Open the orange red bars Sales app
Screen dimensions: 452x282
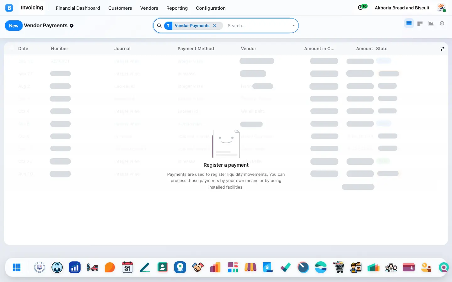coord(215,267)
